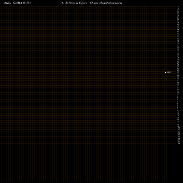Click the Point & Figure title text
Viewport: 183px width, 183px height.
coord(78,3)
